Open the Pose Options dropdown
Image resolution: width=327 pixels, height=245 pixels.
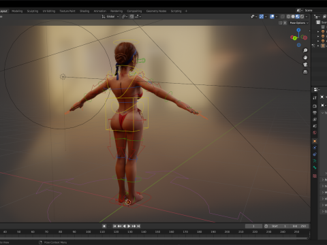tap(299, 23)
